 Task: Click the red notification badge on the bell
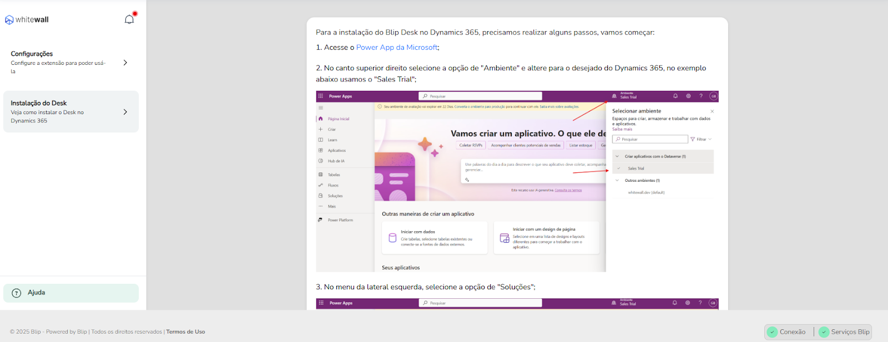click(135, 14)
